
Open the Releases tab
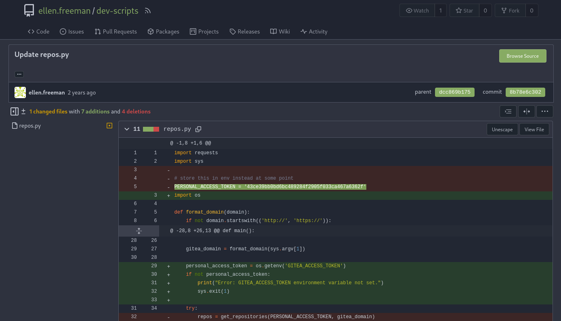(245, 31)
